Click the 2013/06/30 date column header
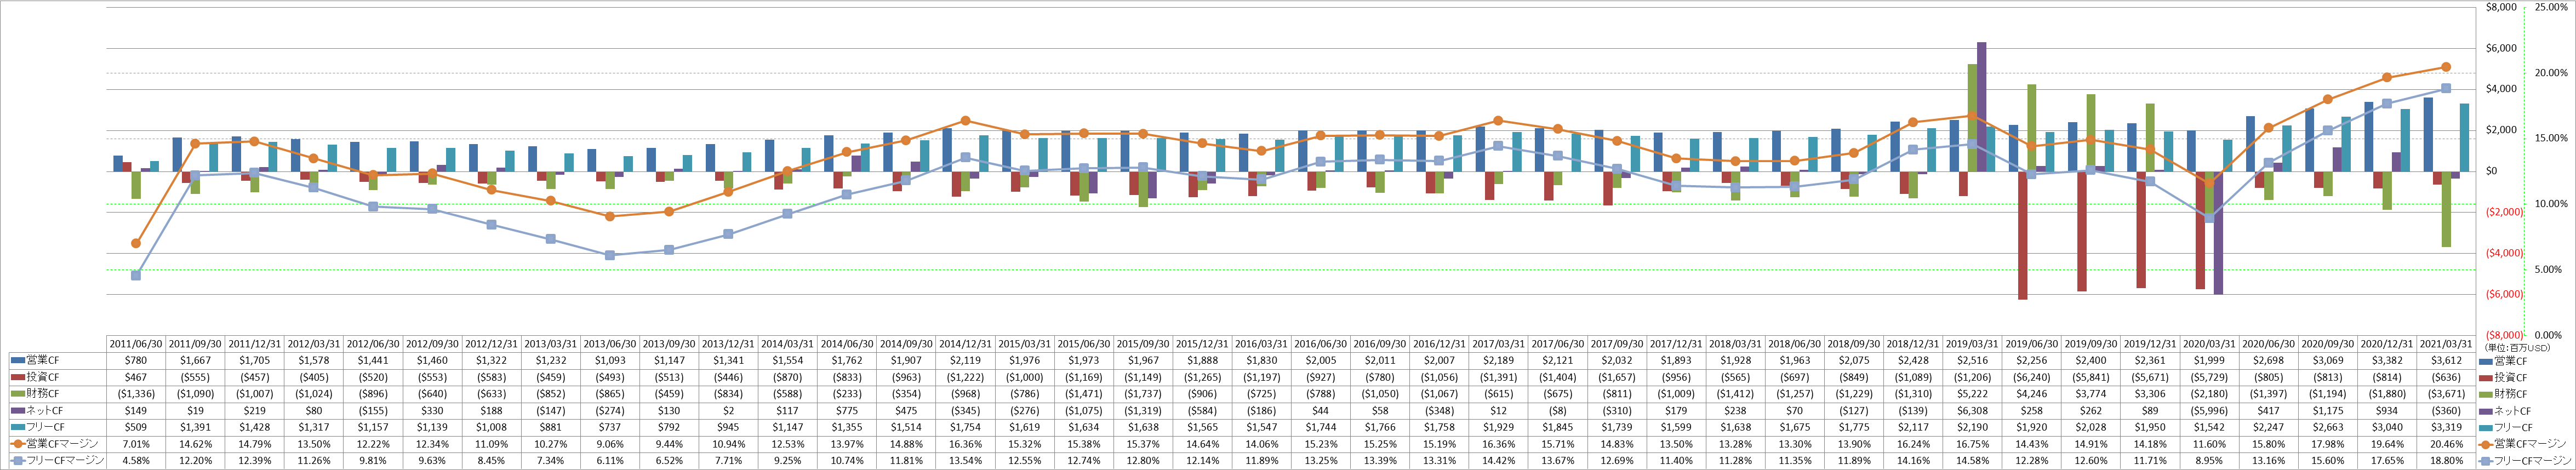 click(x=610, y=343)
